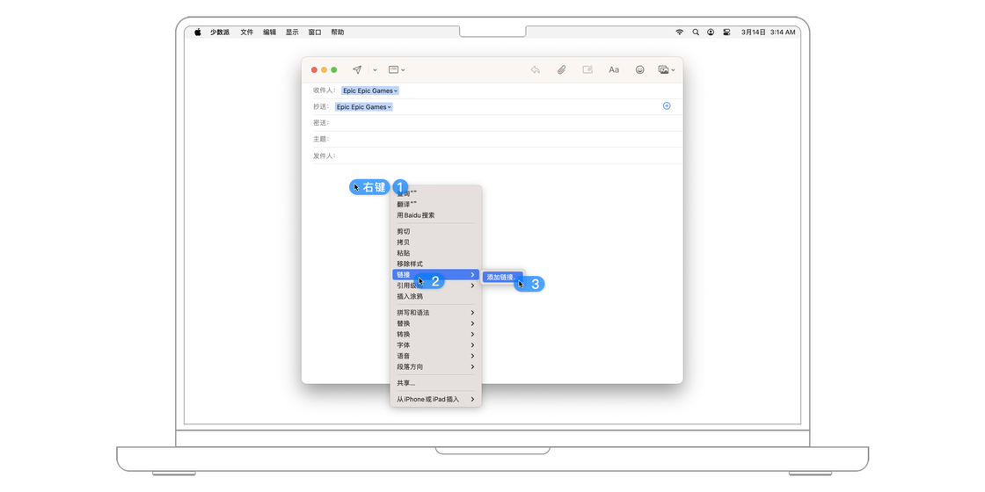The image size is (985, 492).
Task: Send the message with the paper plane icon
Action: point(357,69)
